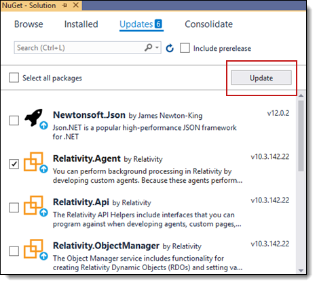This screenshot has width=317, height=285.
Task: Switch to the Browse tab
Action: [x=29, y=24]
